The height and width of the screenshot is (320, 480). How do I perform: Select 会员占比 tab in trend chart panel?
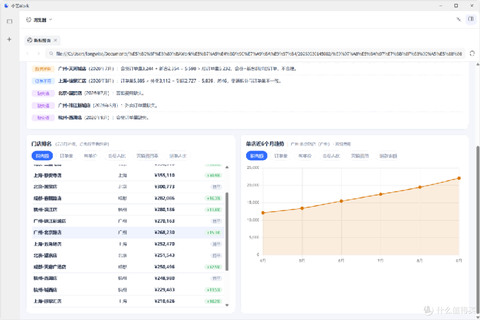[332, 156]
